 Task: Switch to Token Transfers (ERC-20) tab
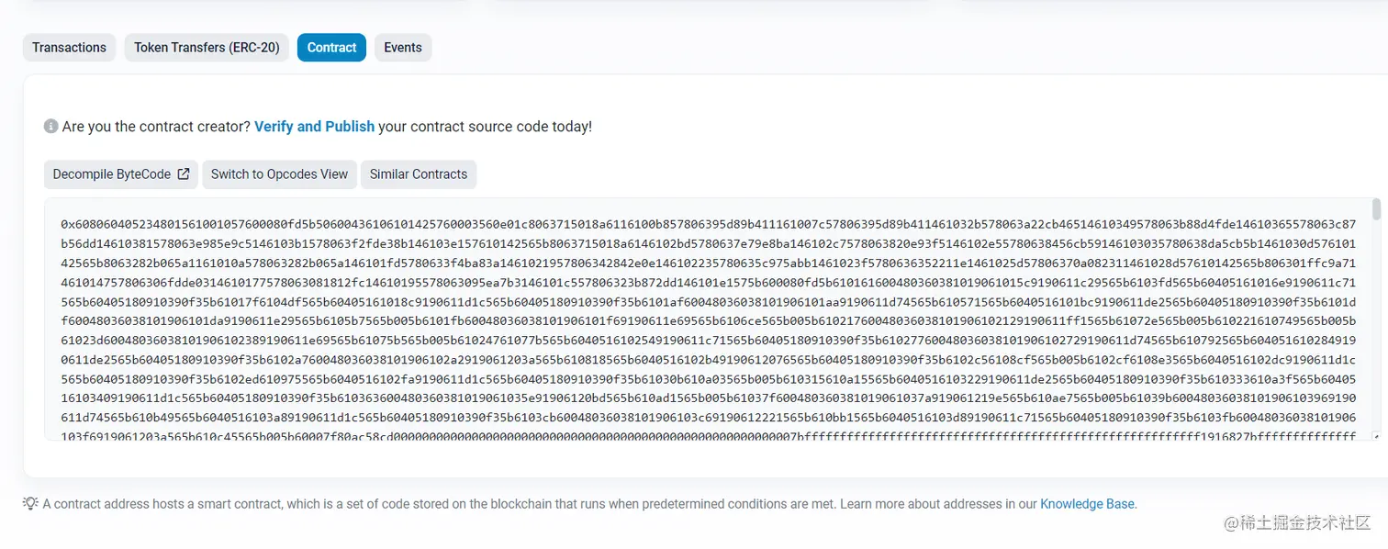coord(207,48)
